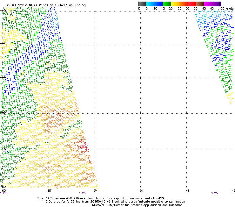Click the '>50 knots' scale label
Image resolution: width=235 pixels, height=207 pixels.
(x=226, y=9)
